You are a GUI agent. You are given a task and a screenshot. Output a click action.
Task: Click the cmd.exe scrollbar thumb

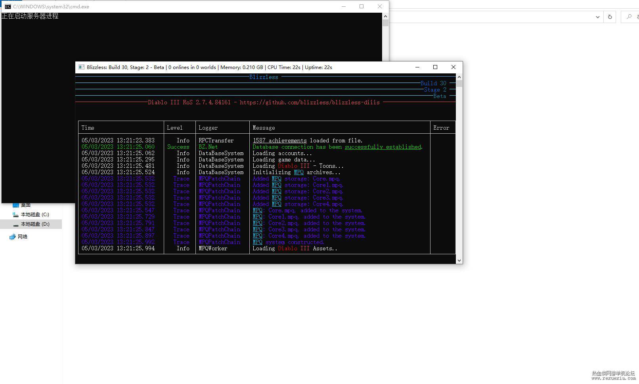385,23
